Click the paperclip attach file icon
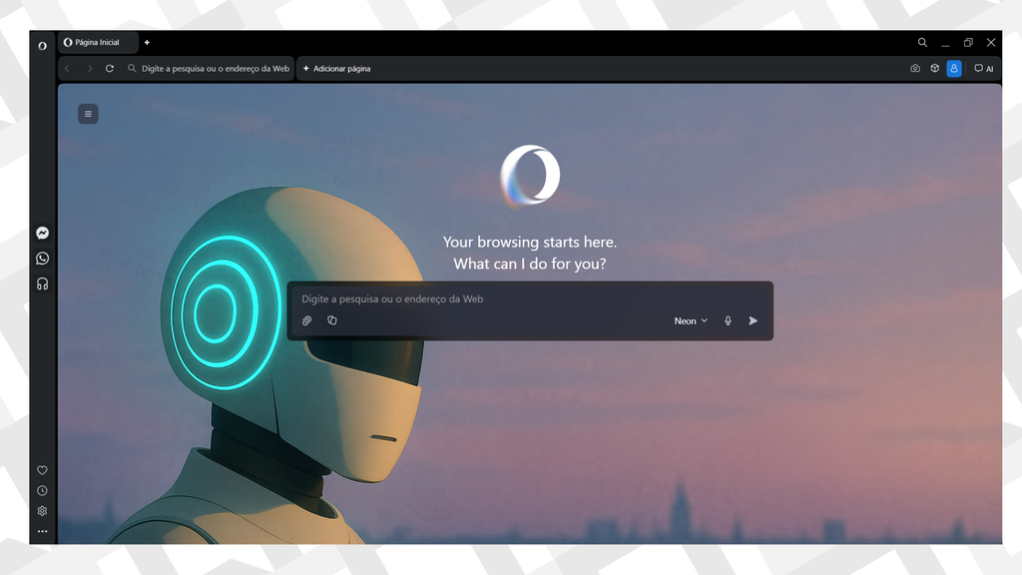1022x575 pixels. click(x=307, y=320)
